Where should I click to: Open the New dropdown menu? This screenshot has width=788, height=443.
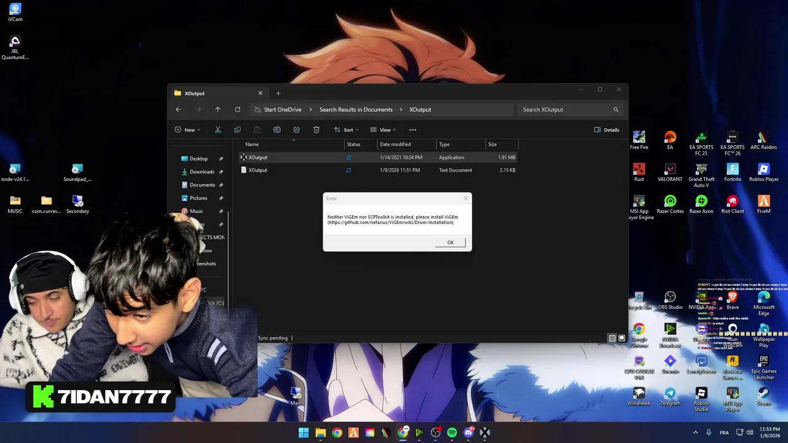[187, 130]
